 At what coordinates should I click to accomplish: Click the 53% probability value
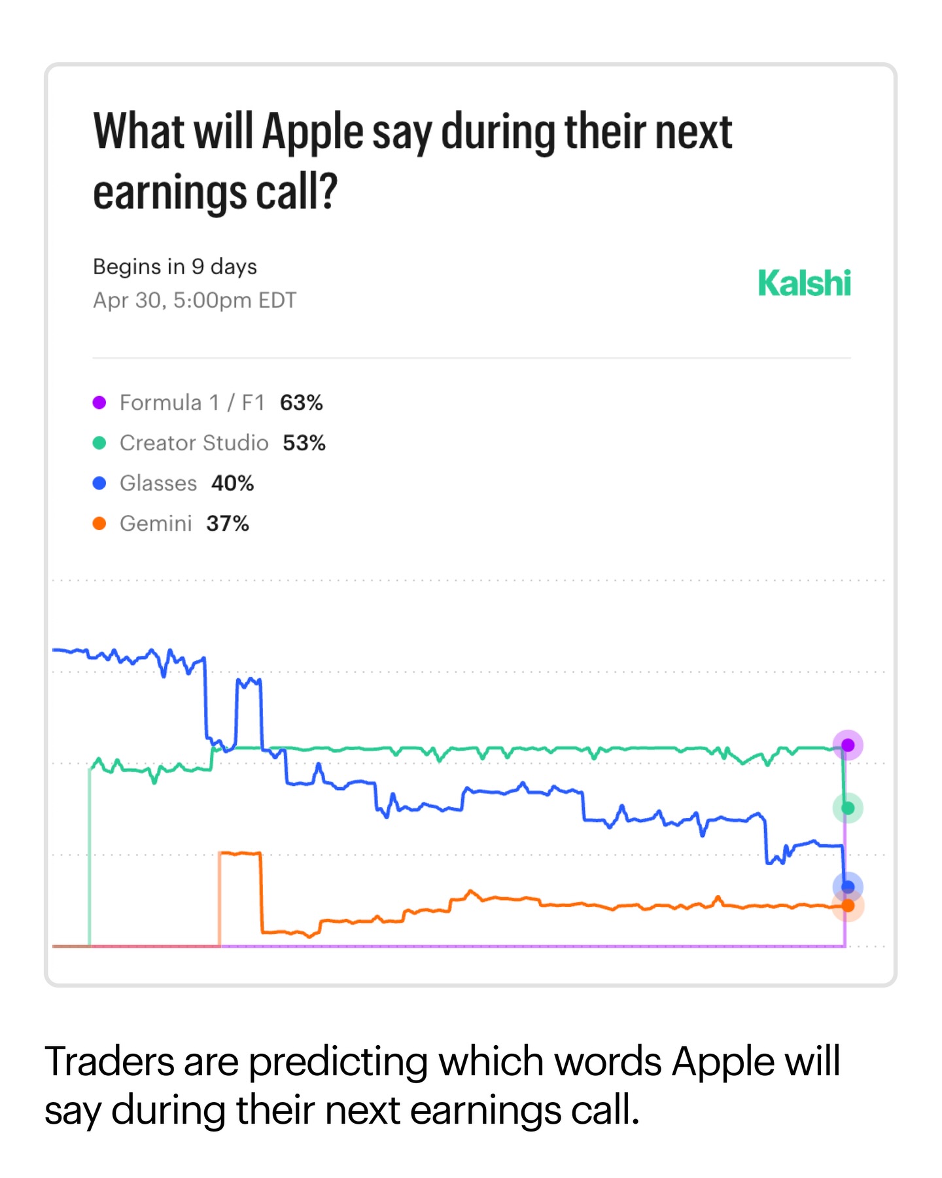[x=304, y=443]
